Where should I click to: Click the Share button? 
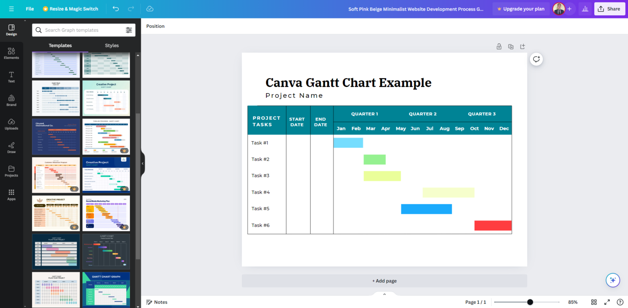(610, 9)
